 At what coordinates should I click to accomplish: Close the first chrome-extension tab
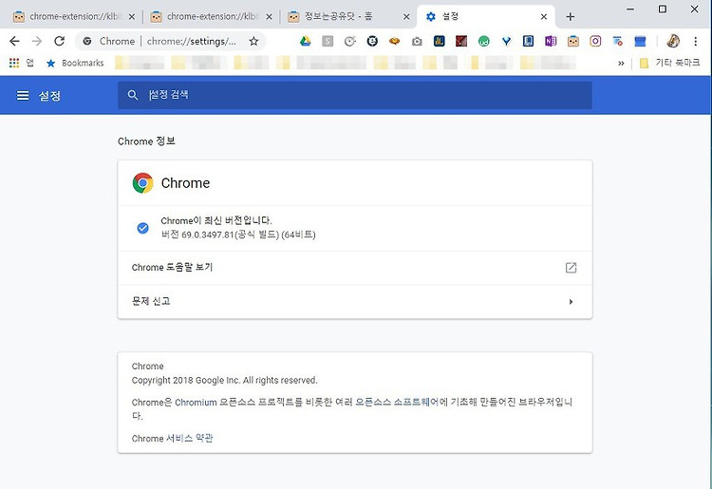(132, 17)
